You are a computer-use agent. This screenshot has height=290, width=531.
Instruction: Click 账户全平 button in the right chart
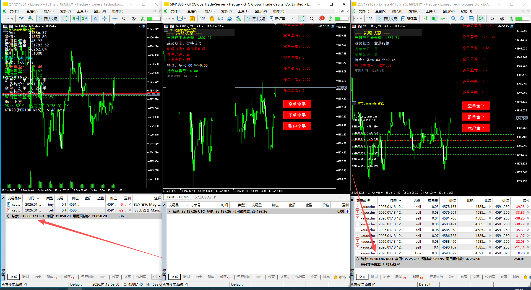coord(476,128)
